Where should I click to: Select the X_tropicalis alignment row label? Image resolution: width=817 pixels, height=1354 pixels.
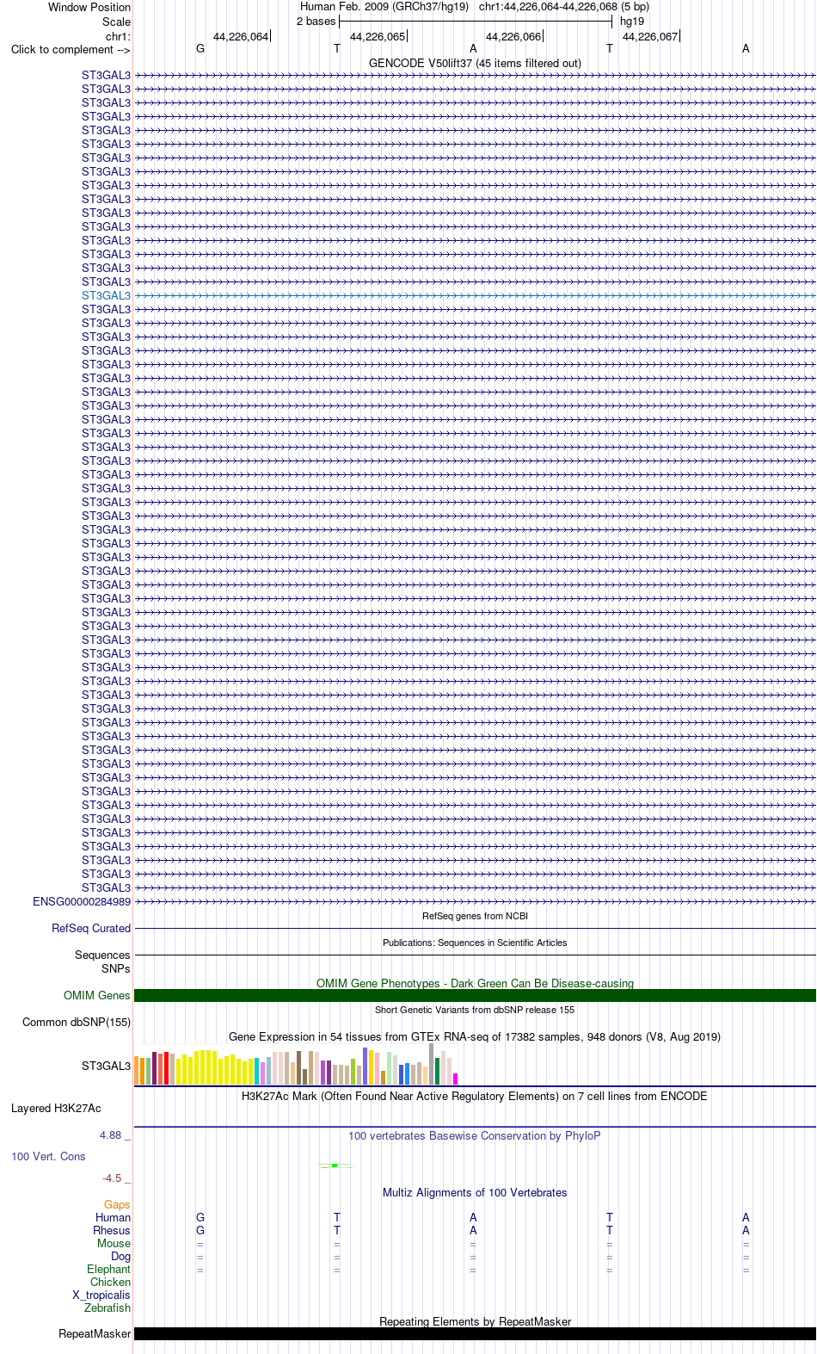point(101,1295)
